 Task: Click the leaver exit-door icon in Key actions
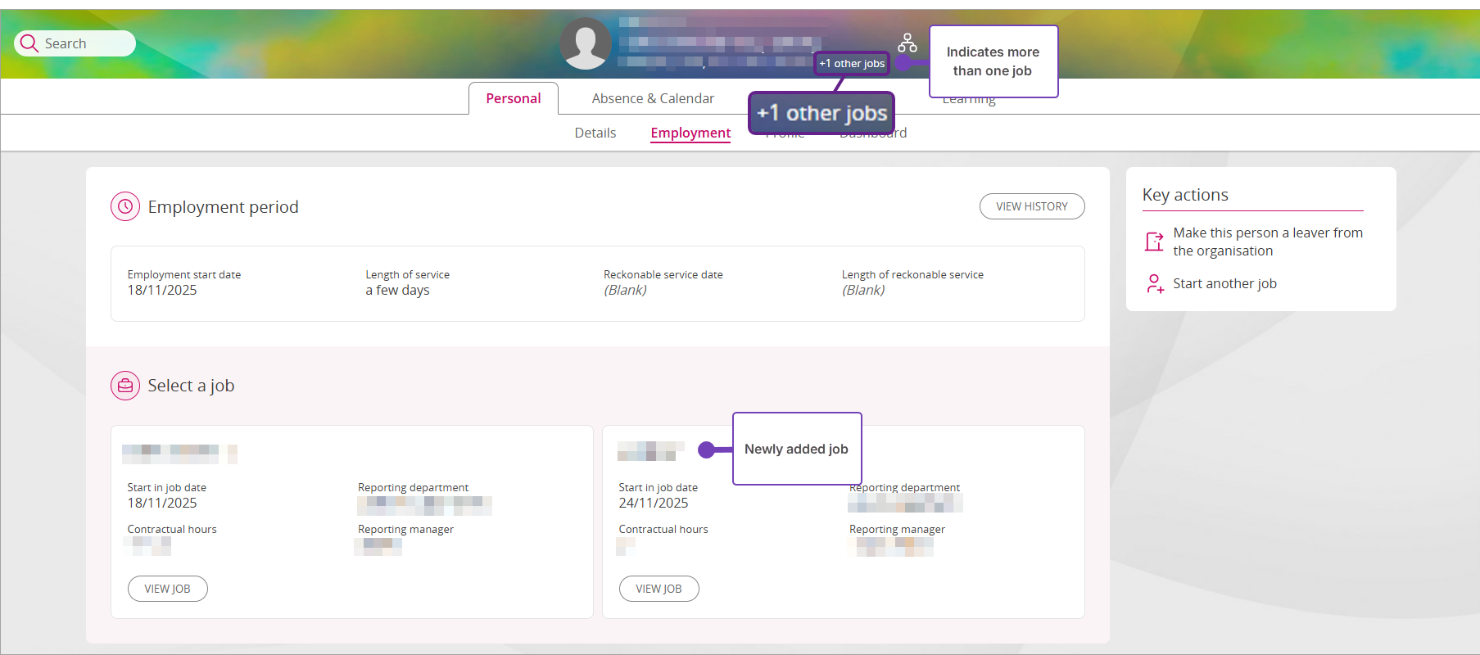coord(1154,242)
